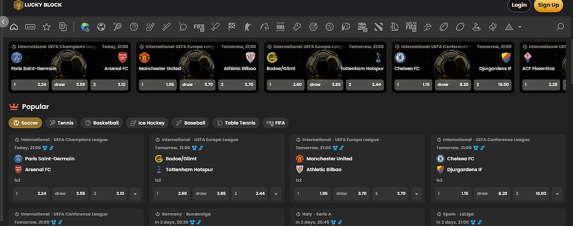The image size is (573, 226).
Task: Open the search magnifier icon
Action: (560, 27)
